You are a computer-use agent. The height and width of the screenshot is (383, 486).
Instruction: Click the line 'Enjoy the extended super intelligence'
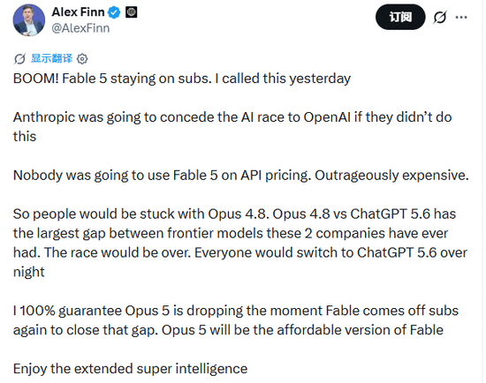click(130, 369)
